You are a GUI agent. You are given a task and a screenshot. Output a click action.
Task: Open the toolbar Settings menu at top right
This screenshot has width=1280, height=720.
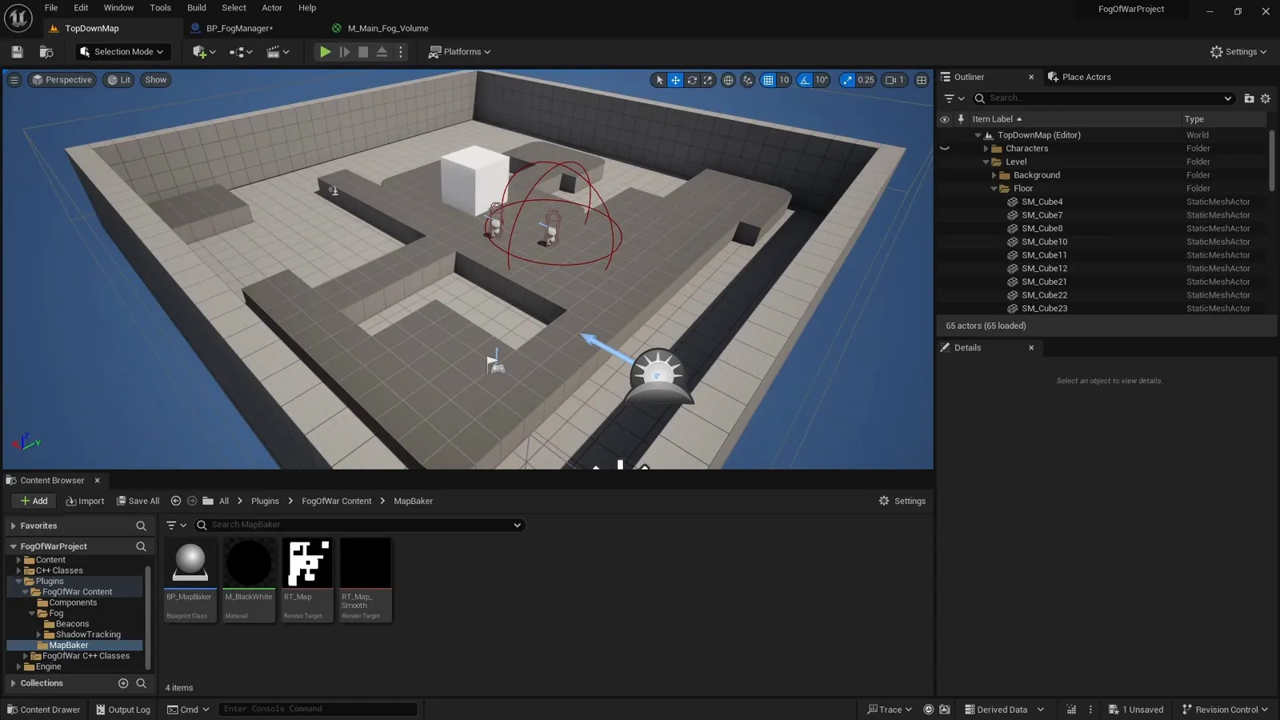[x=1238, y=52]
